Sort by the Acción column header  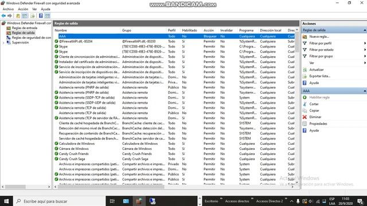point(210,30)
